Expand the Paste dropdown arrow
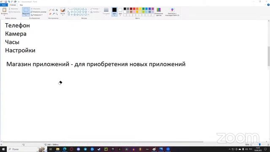Image resolution: width=270 pixels, height=152 pixels. [4, 15]
